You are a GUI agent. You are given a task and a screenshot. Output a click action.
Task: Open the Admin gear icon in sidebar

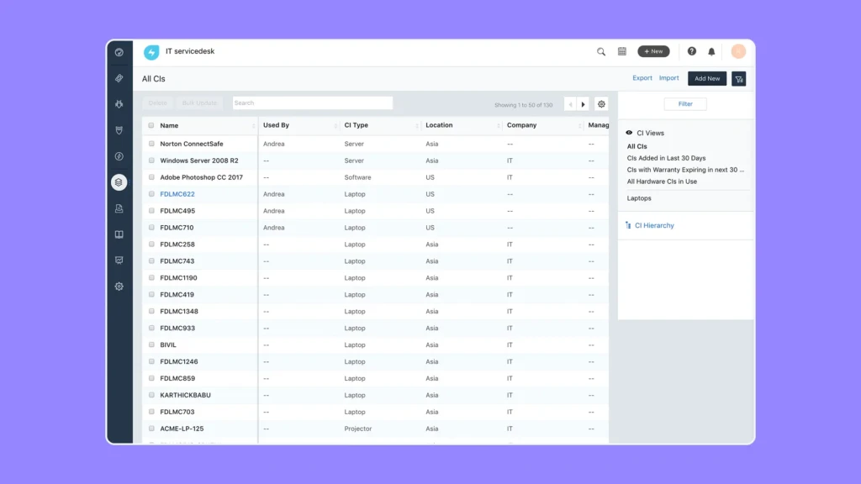(x=119, y=287)
